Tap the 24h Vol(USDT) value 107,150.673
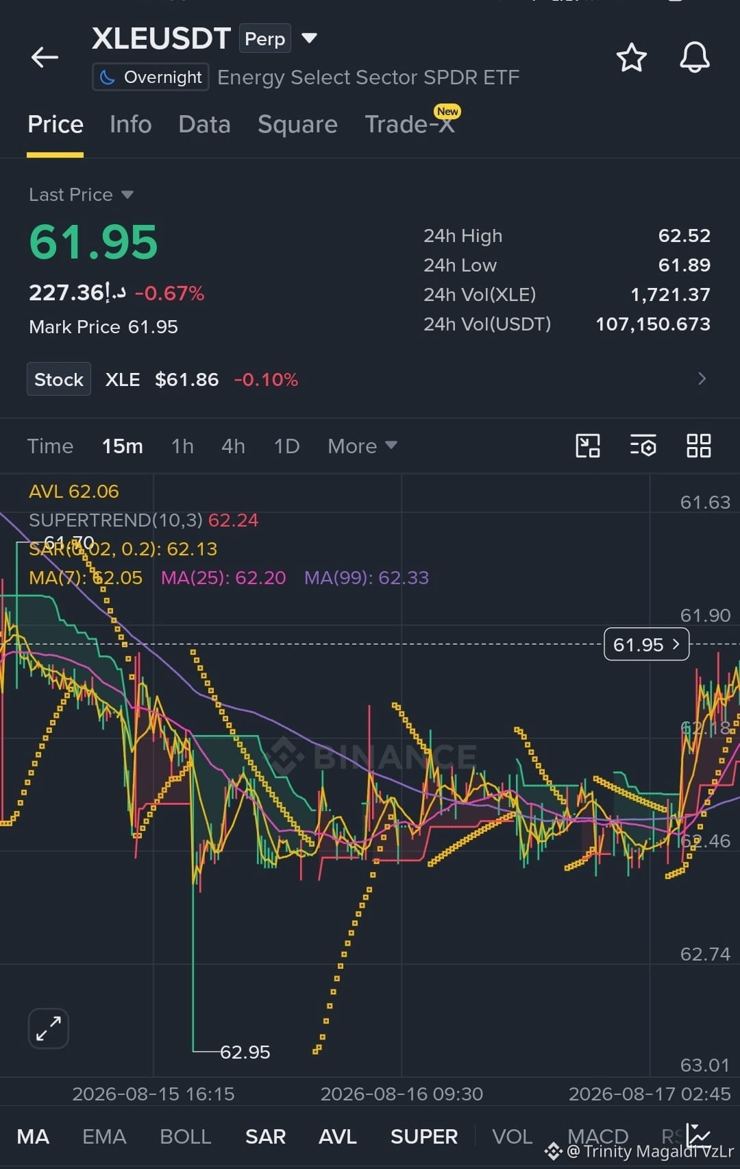Viewport: 740px width, 1169px height. [x=653, y=324]
